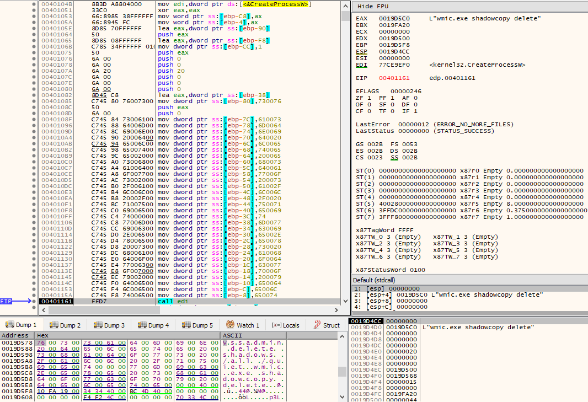Click the hex dump scrollbar down arrow
588x402 pixels.
tap(342, 396)
